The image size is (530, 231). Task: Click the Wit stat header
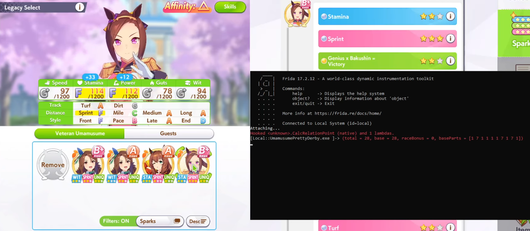(193, 83)
